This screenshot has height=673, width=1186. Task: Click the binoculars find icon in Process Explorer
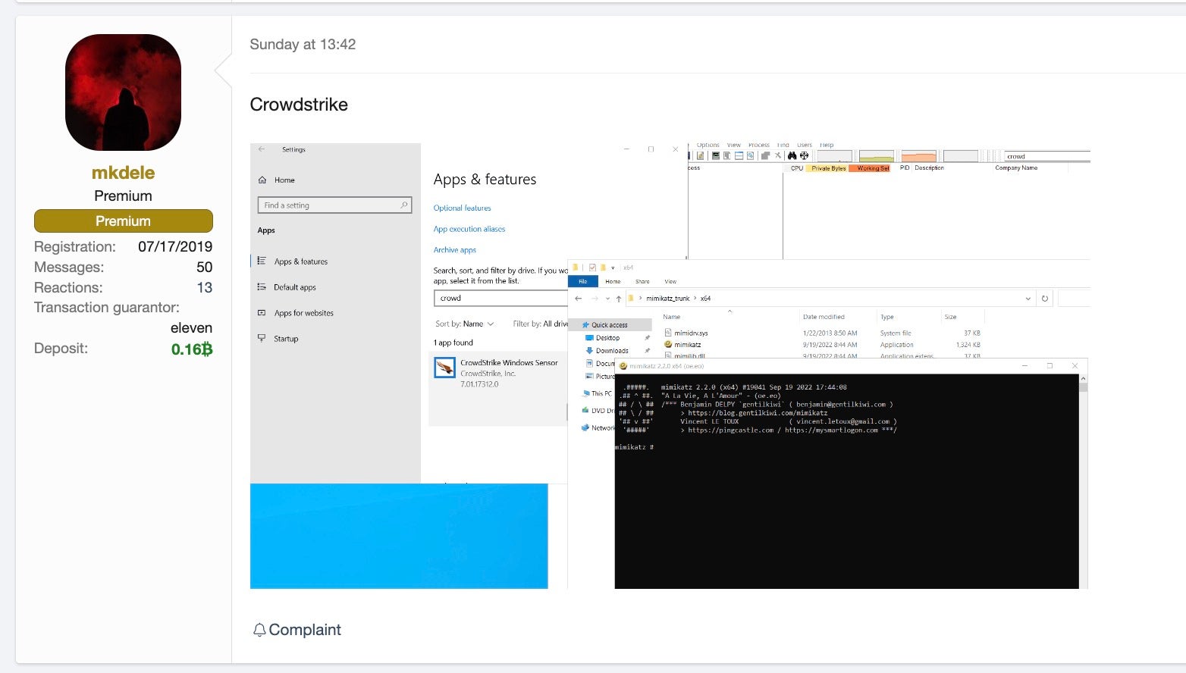pos(792,156)
